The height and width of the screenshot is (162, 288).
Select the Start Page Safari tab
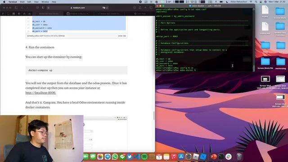click(140, 13)
